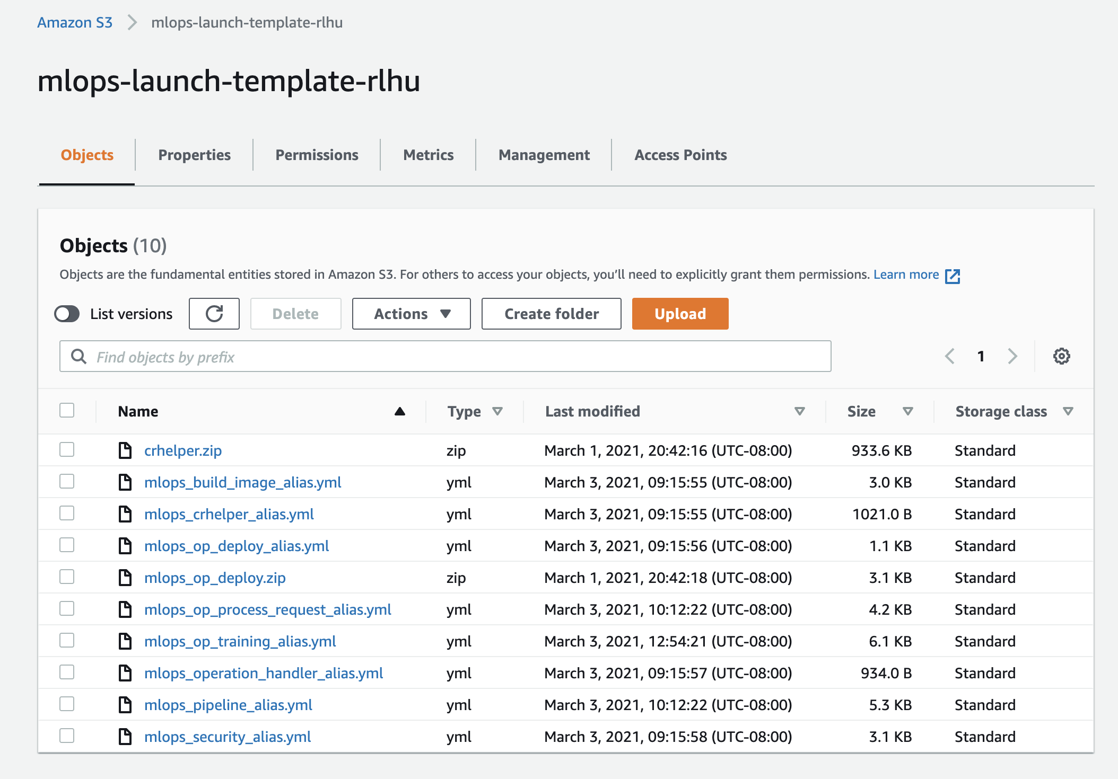
Task: Select checkbox for mlops_op_deploy.zip
Action: 67,577
